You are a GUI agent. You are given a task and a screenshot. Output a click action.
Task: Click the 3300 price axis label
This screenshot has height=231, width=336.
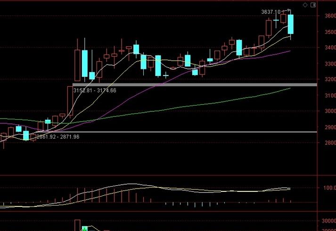click(330, 64)
